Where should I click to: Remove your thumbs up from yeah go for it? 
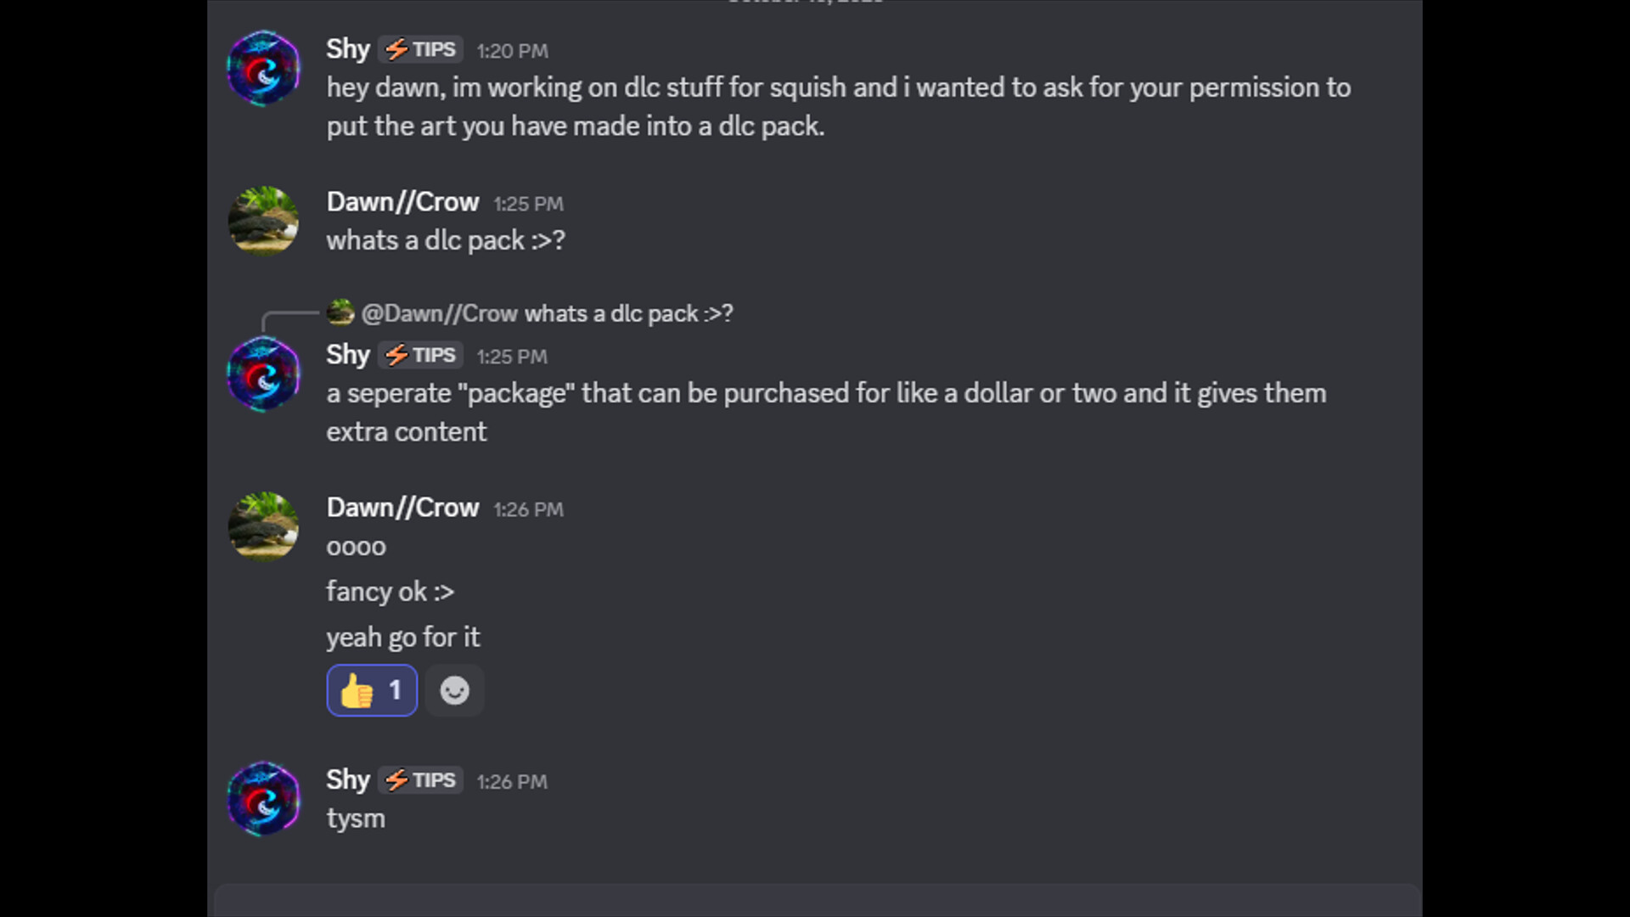click(x=371, y=689)
